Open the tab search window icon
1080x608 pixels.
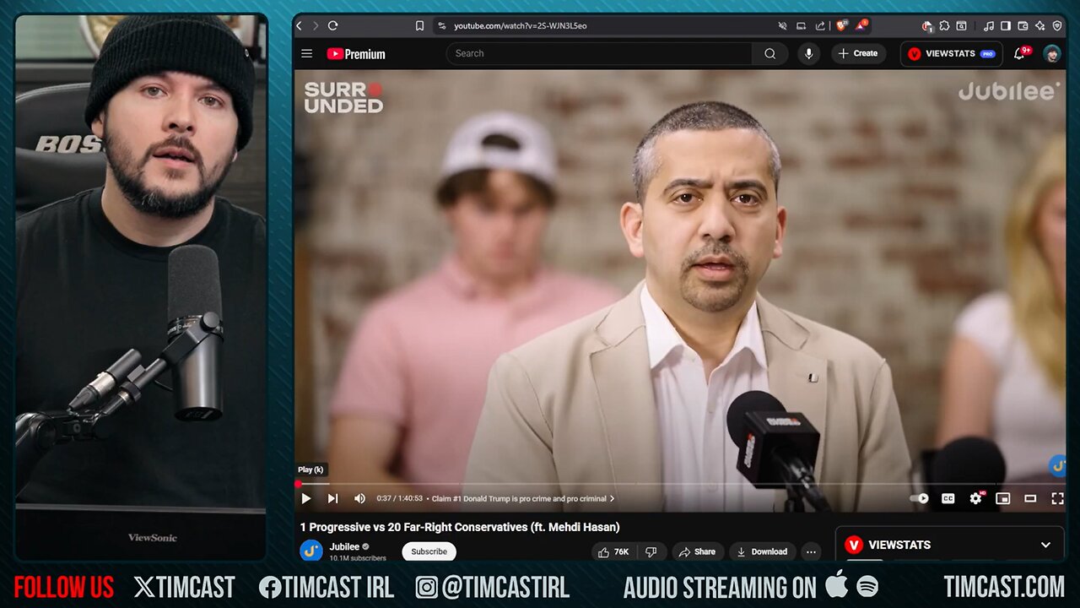tap(961, 26)
